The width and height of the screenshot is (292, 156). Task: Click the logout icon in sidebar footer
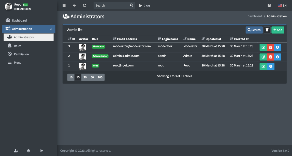[41, 151]
